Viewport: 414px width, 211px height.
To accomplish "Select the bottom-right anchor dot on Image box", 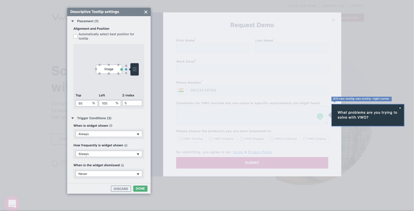I will coord(118,74).
